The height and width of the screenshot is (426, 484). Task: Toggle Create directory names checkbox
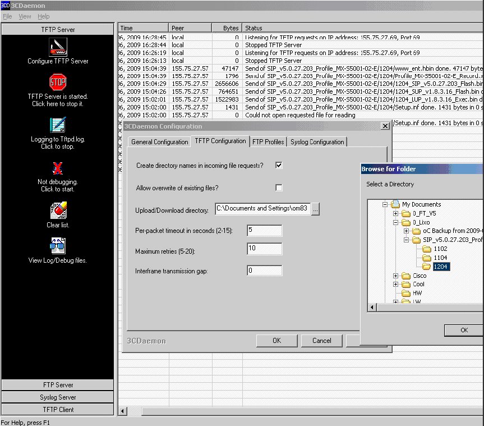tap(279, 165)
